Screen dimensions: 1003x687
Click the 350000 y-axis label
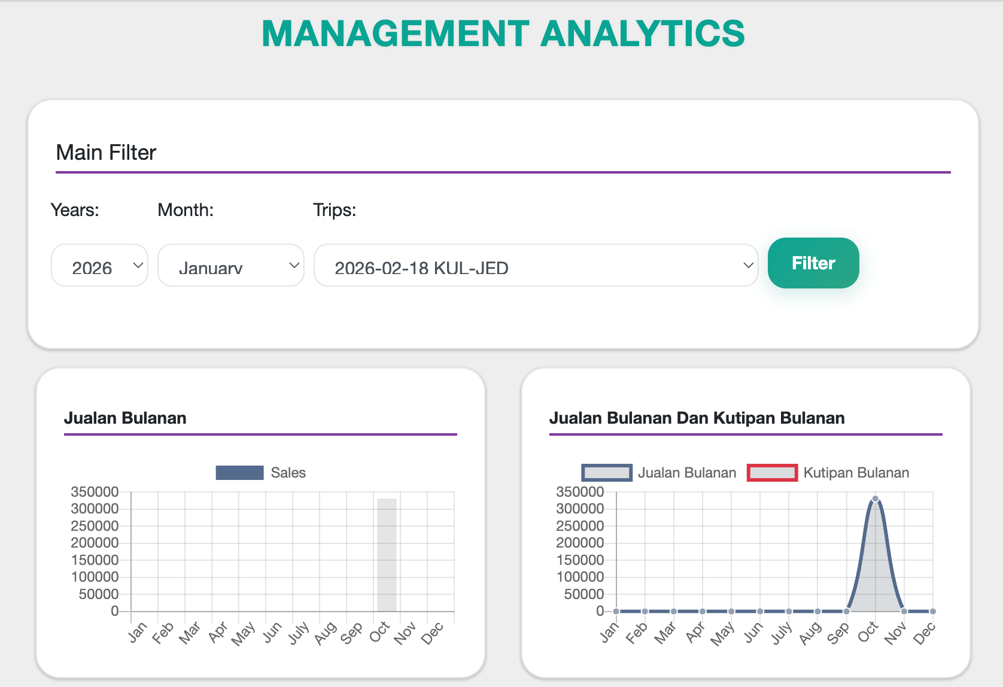pos(96,491)
